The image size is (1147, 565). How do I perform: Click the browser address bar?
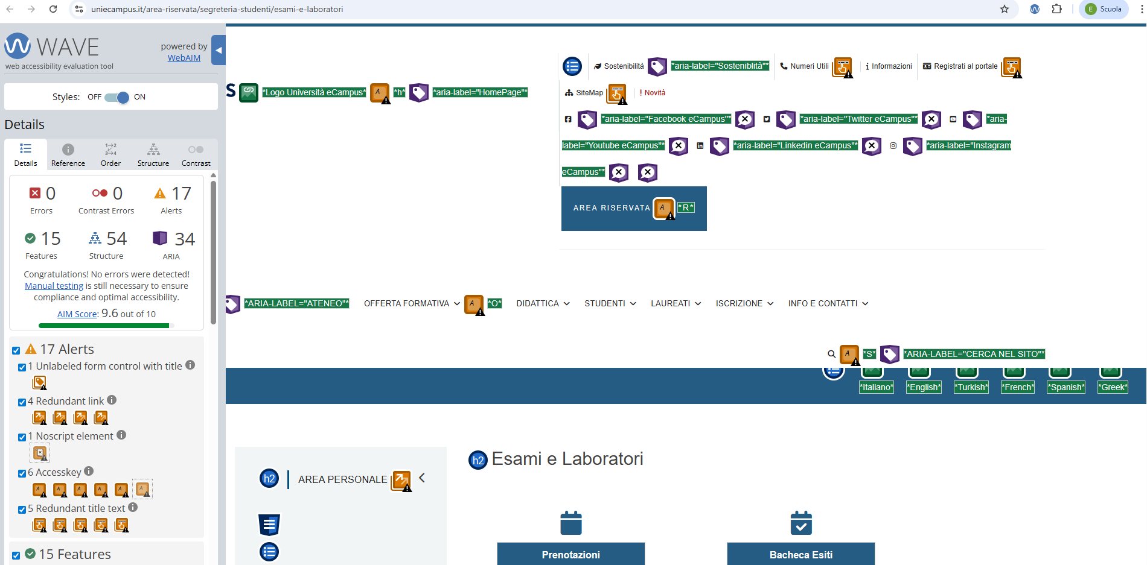[531, 9]
